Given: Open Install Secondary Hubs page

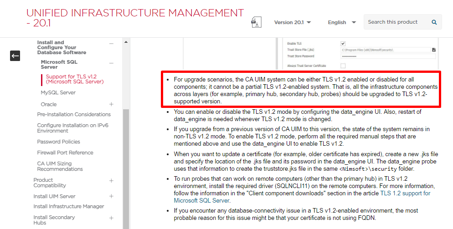Looking at the screenshot, I should [54, 220].
